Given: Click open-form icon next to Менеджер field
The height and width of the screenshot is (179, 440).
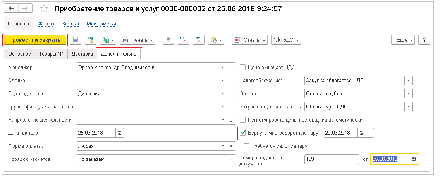Looking at the screenshot, I should (x=232, y=67).
